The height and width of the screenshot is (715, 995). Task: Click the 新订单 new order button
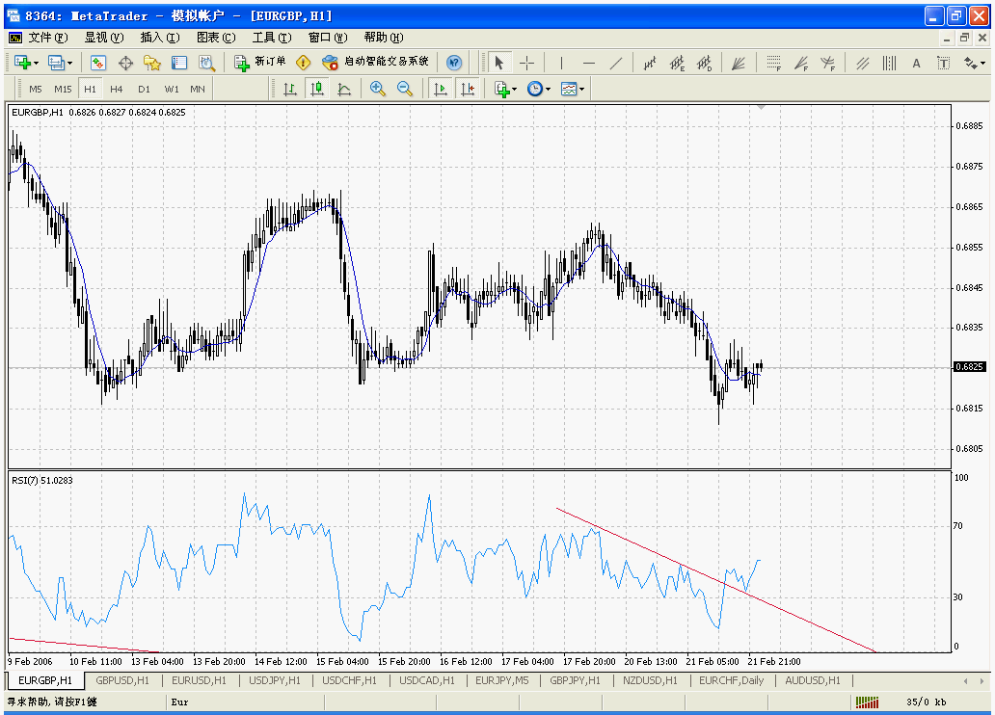pyautogui.click(x=260, y=63)
